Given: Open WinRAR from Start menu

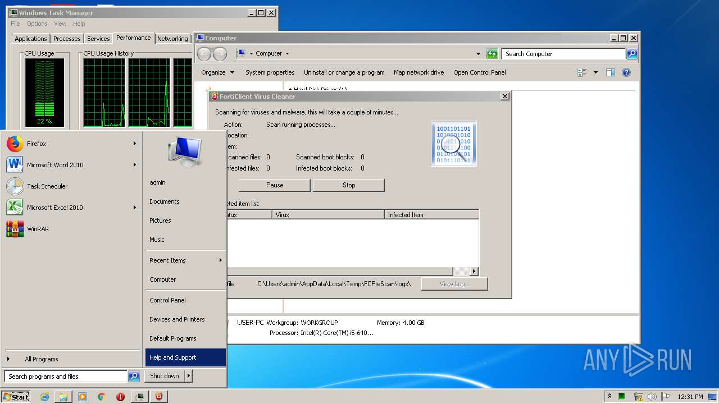Looking at the screenshot, I should coord(72,229).
